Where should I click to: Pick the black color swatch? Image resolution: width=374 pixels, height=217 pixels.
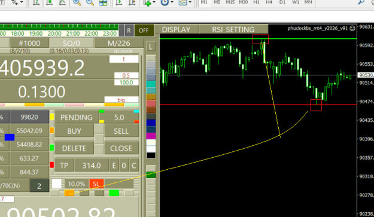click(x=151, y=155)
